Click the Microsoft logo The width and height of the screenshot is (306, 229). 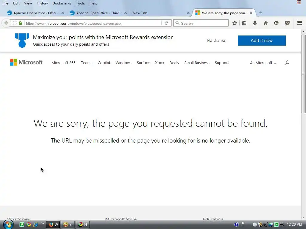[26, 62]
